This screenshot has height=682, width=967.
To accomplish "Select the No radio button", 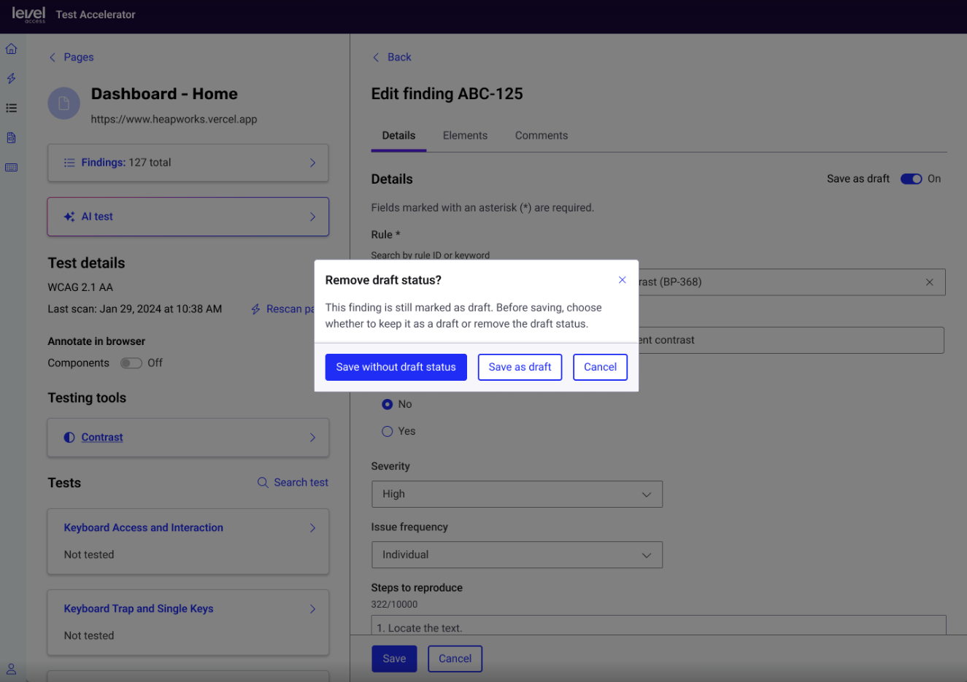I will pyautogui.click(x=387, y=404).
